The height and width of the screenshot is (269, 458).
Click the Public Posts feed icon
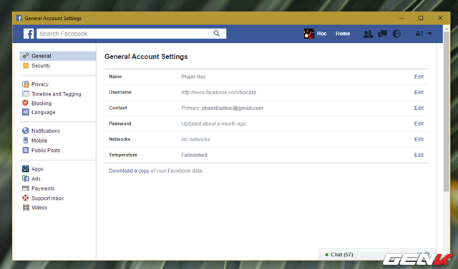(x=26, y=151)
